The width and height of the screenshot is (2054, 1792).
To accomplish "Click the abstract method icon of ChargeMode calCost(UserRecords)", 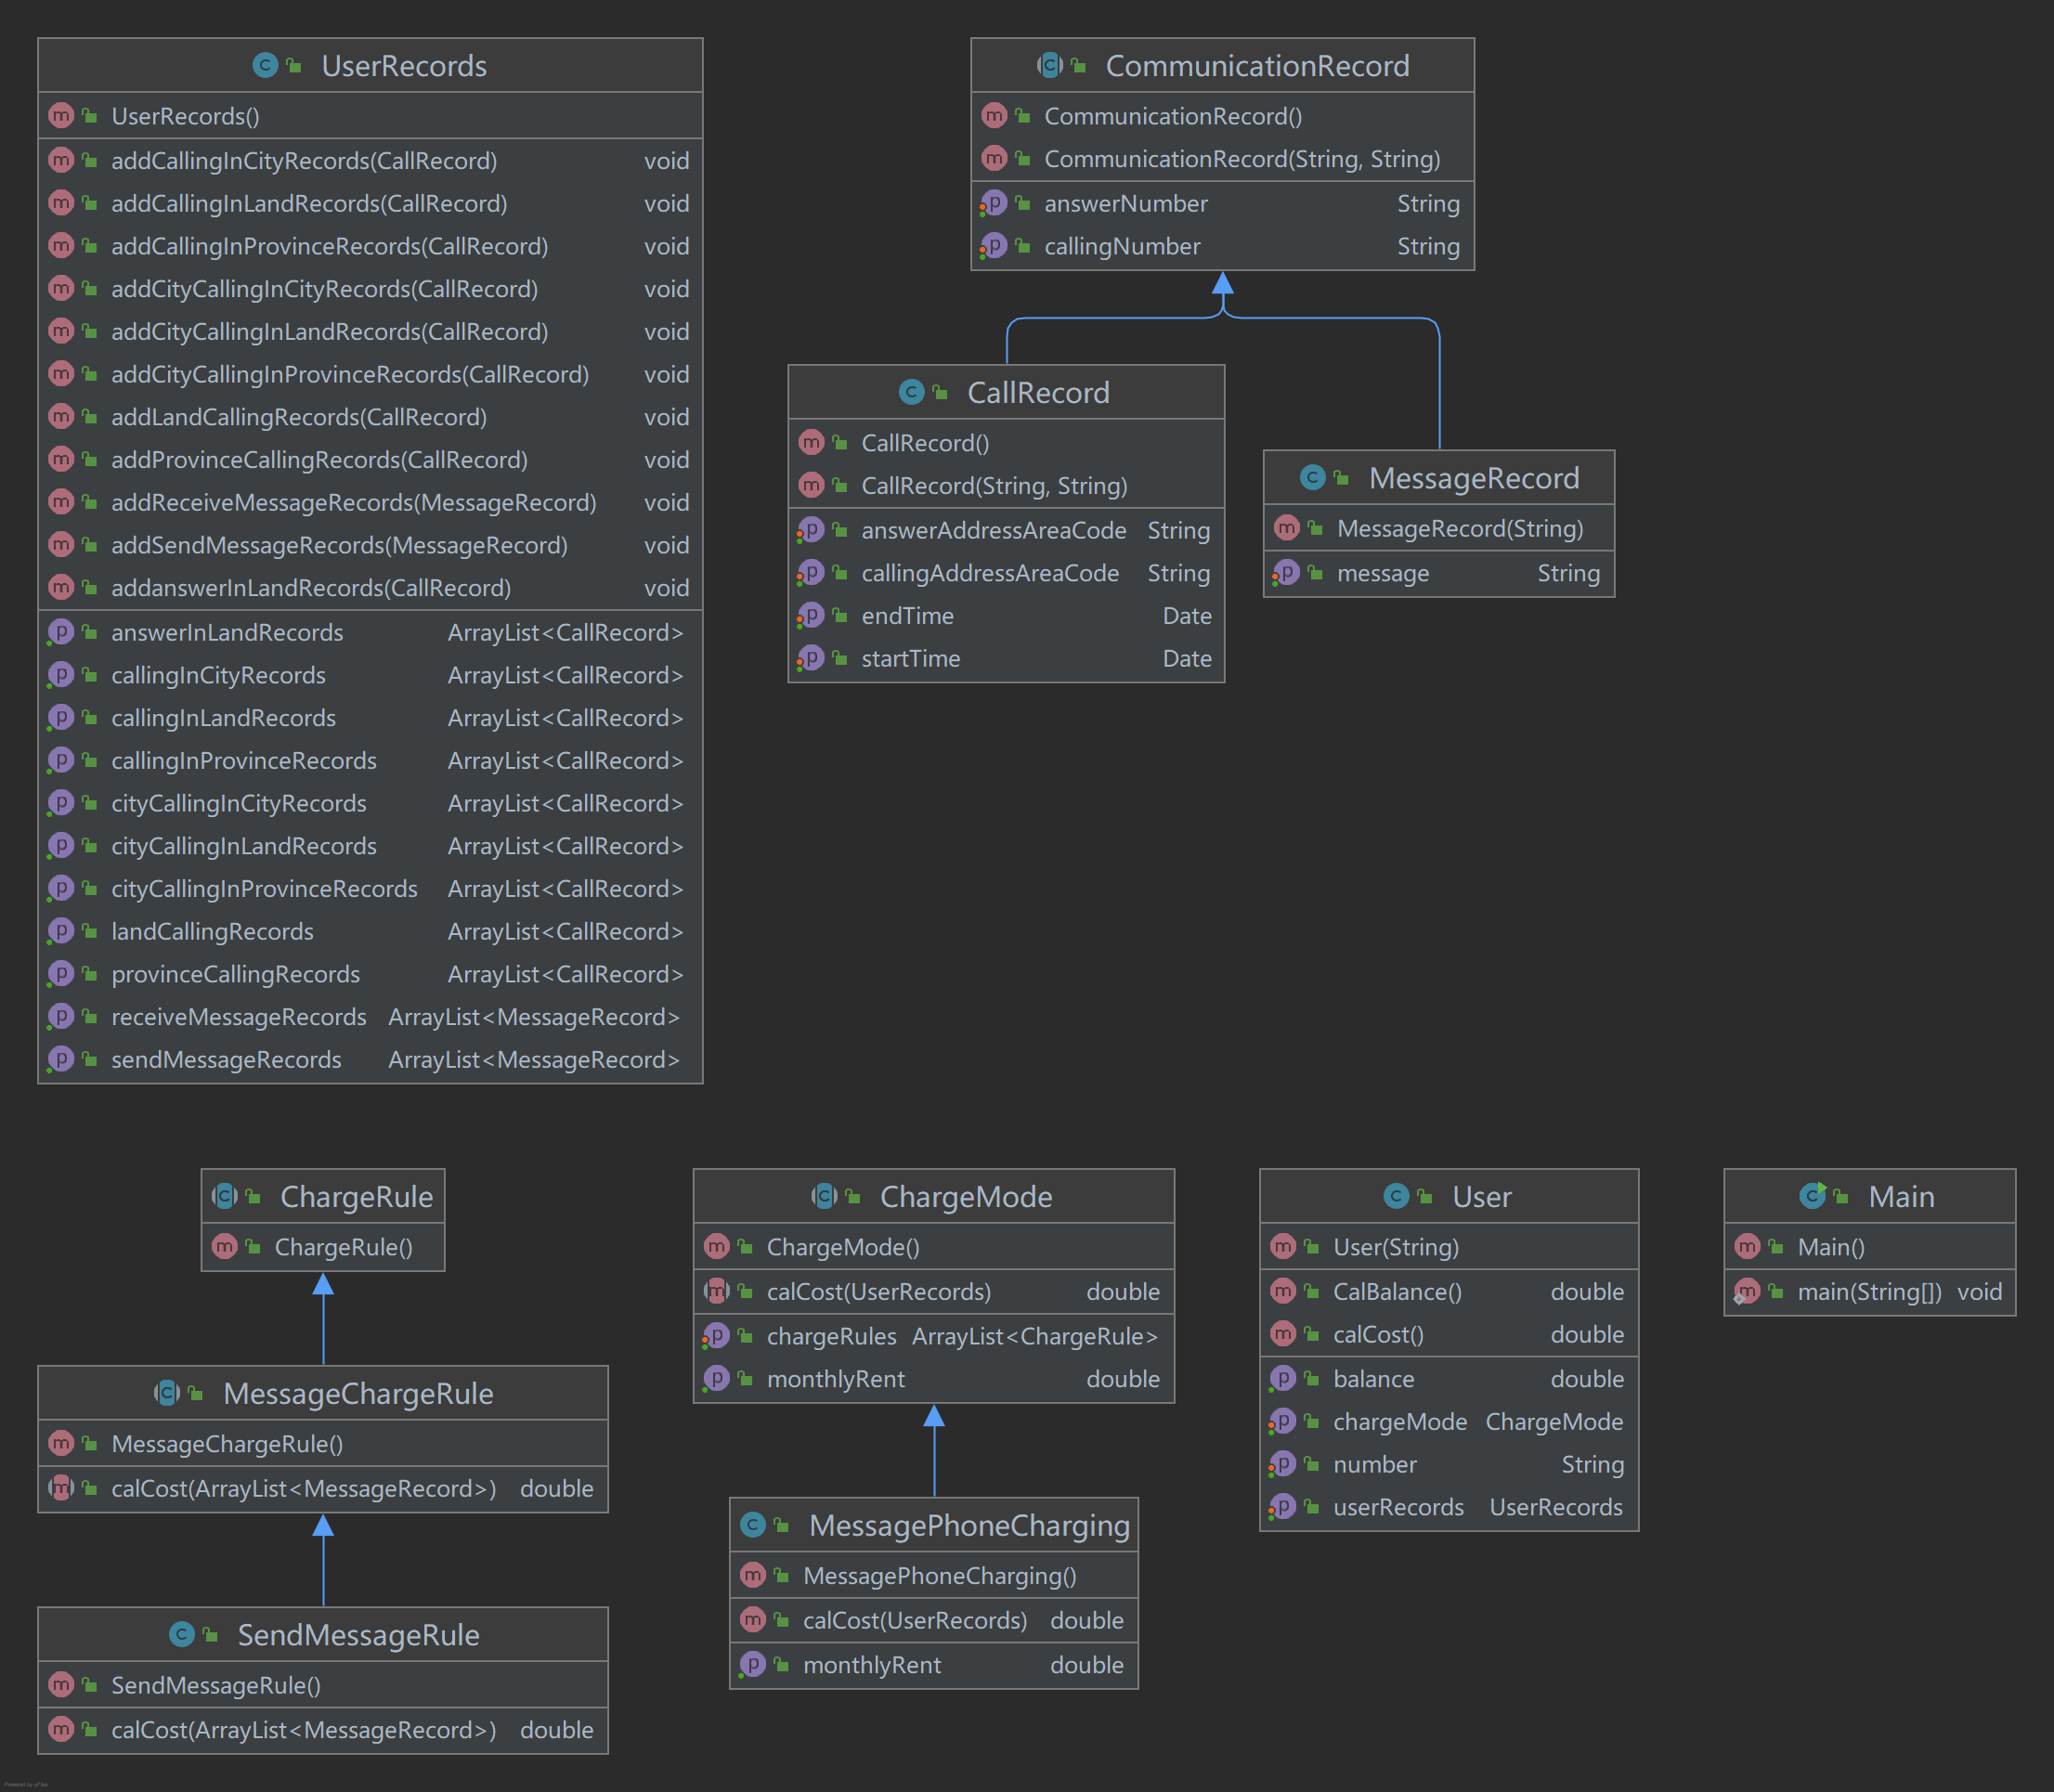I will pyautogui.click(x=717, y=1291).
